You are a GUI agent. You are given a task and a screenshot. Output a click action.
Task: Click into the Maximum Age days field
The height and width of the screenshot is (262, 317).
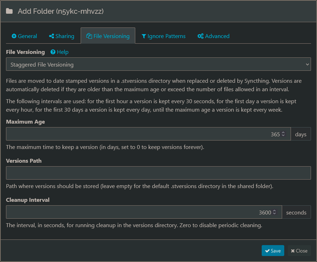pos(141,134)
